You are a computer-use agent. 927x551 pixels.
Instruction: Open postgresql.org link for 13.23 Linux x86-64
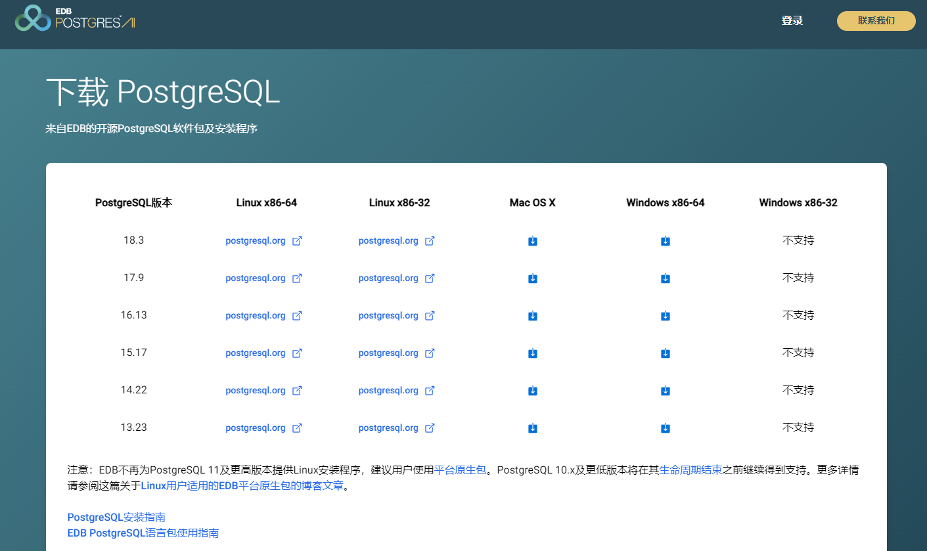[256, 428]
